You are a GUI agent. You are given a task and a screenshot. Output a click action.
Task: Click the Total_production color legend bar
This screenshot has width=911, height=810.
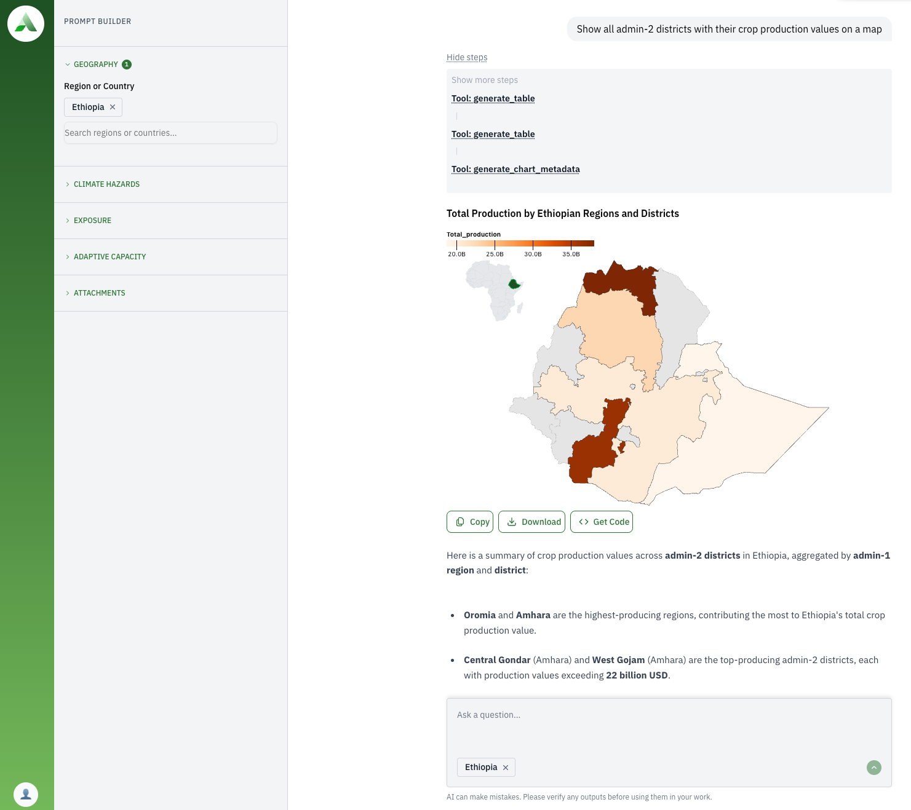520,243
